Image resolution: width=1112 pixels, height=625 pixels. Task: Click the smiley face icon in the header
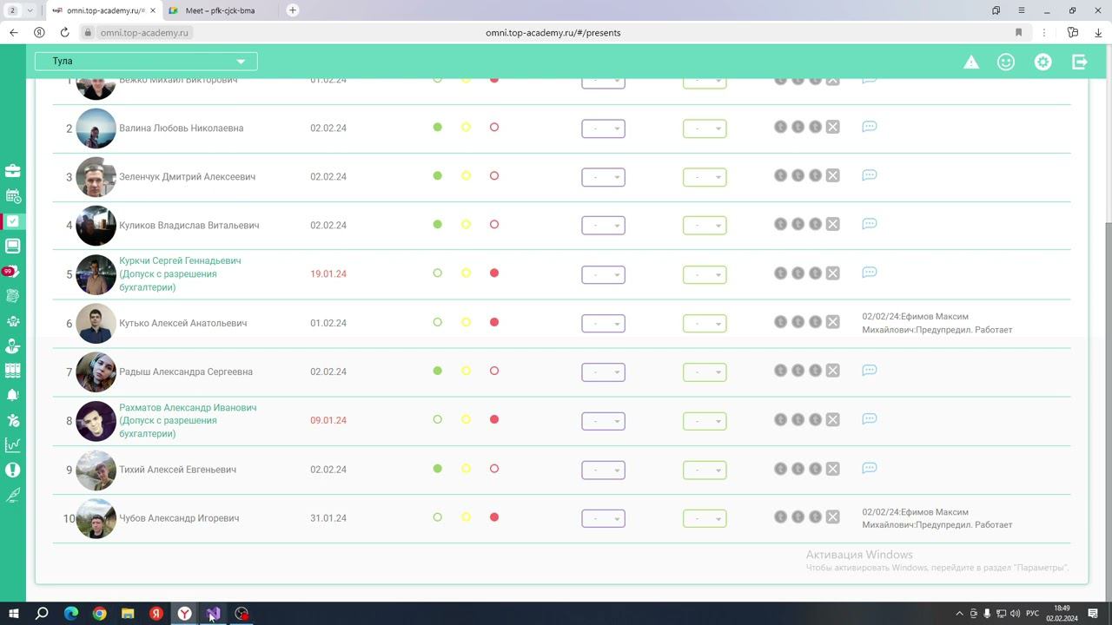click(x=1006, y=62)
